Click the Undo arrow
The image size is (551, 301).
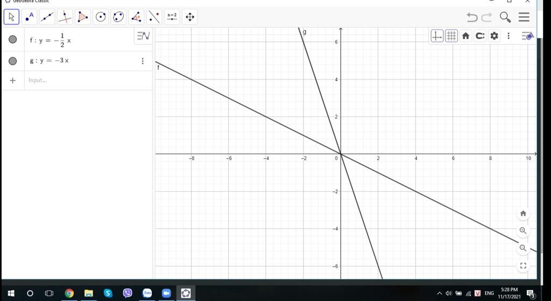[x=472, y=17]
